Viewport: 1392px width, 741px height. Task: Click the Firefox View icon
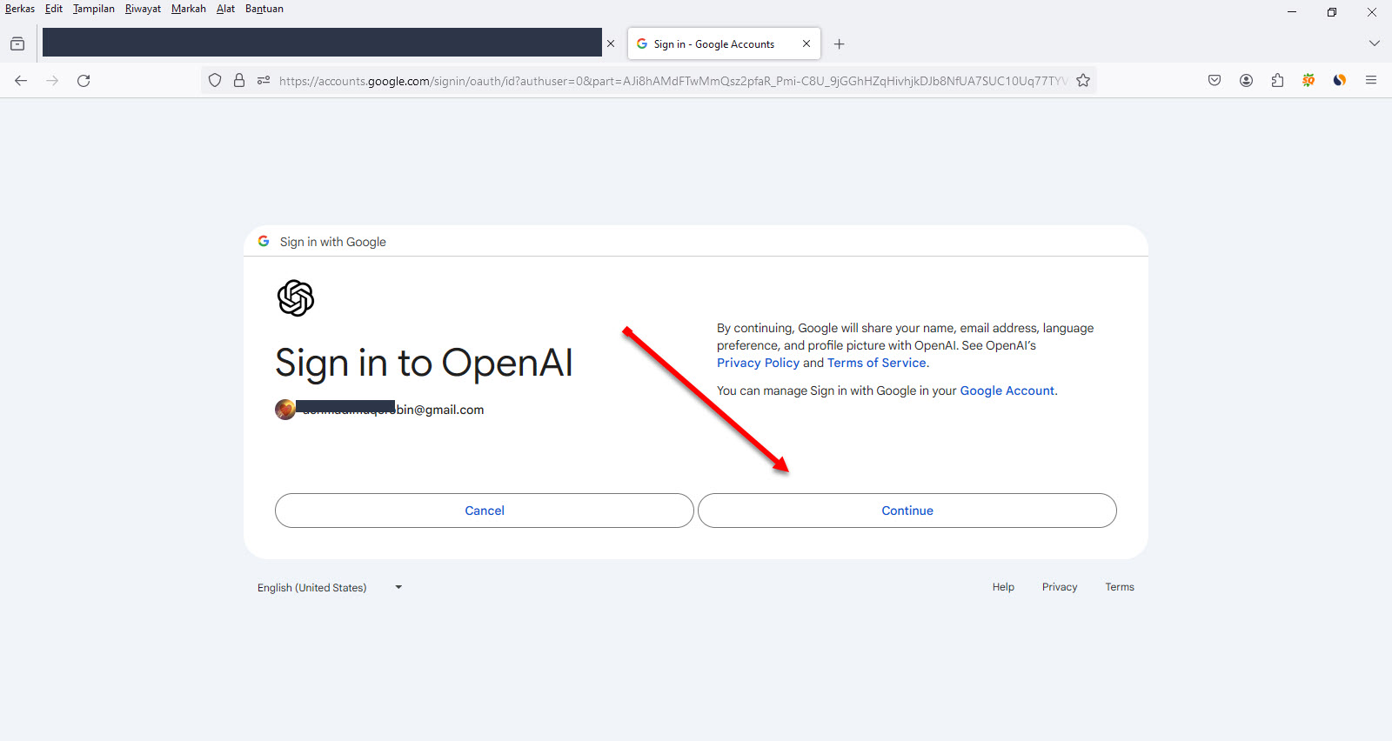click(x=17, y=44)
